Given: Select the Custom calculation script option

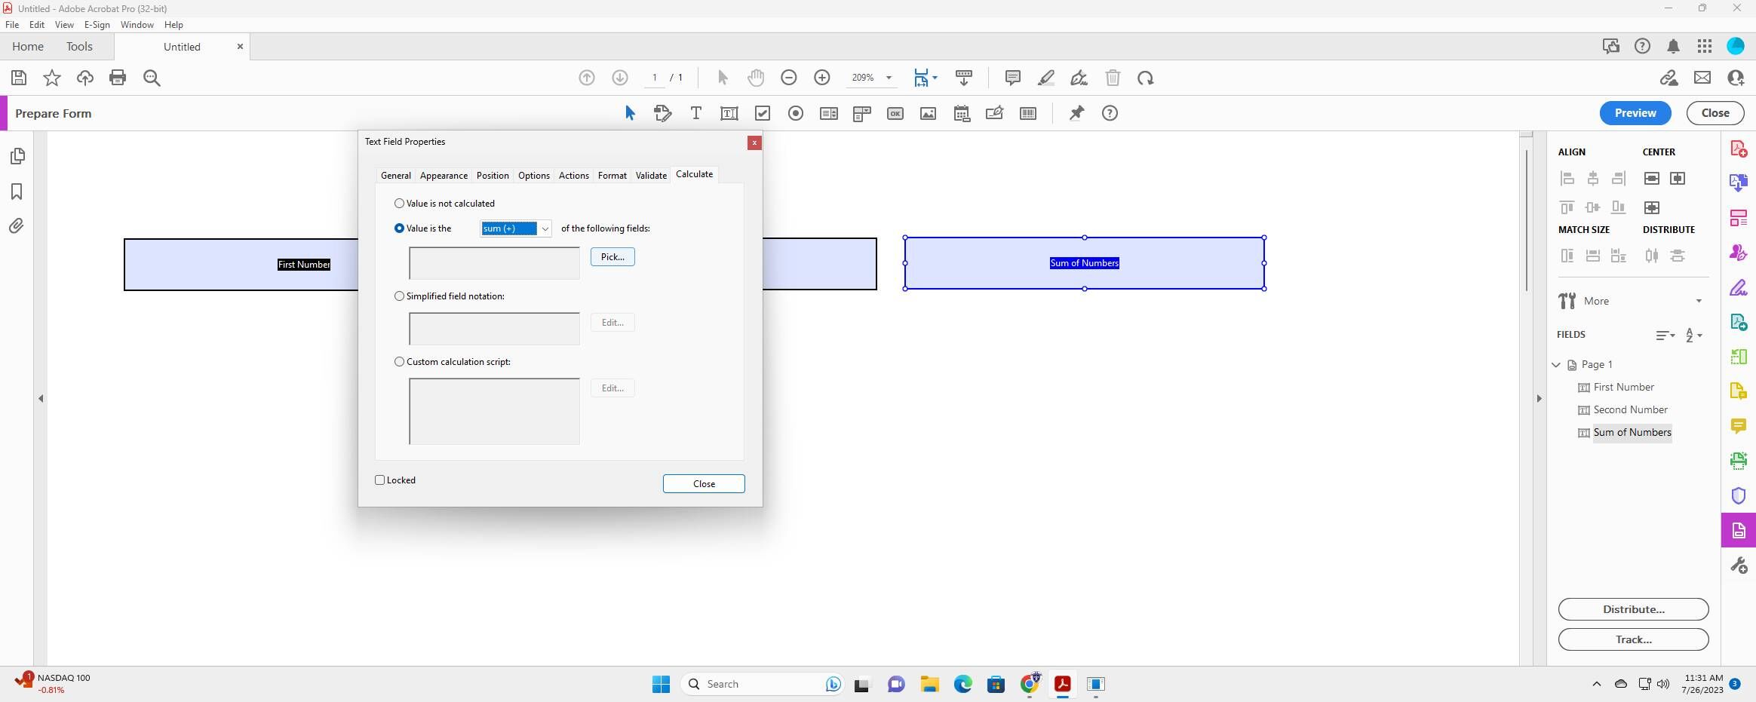Looking at the screenshot, I should pos(399,362).
